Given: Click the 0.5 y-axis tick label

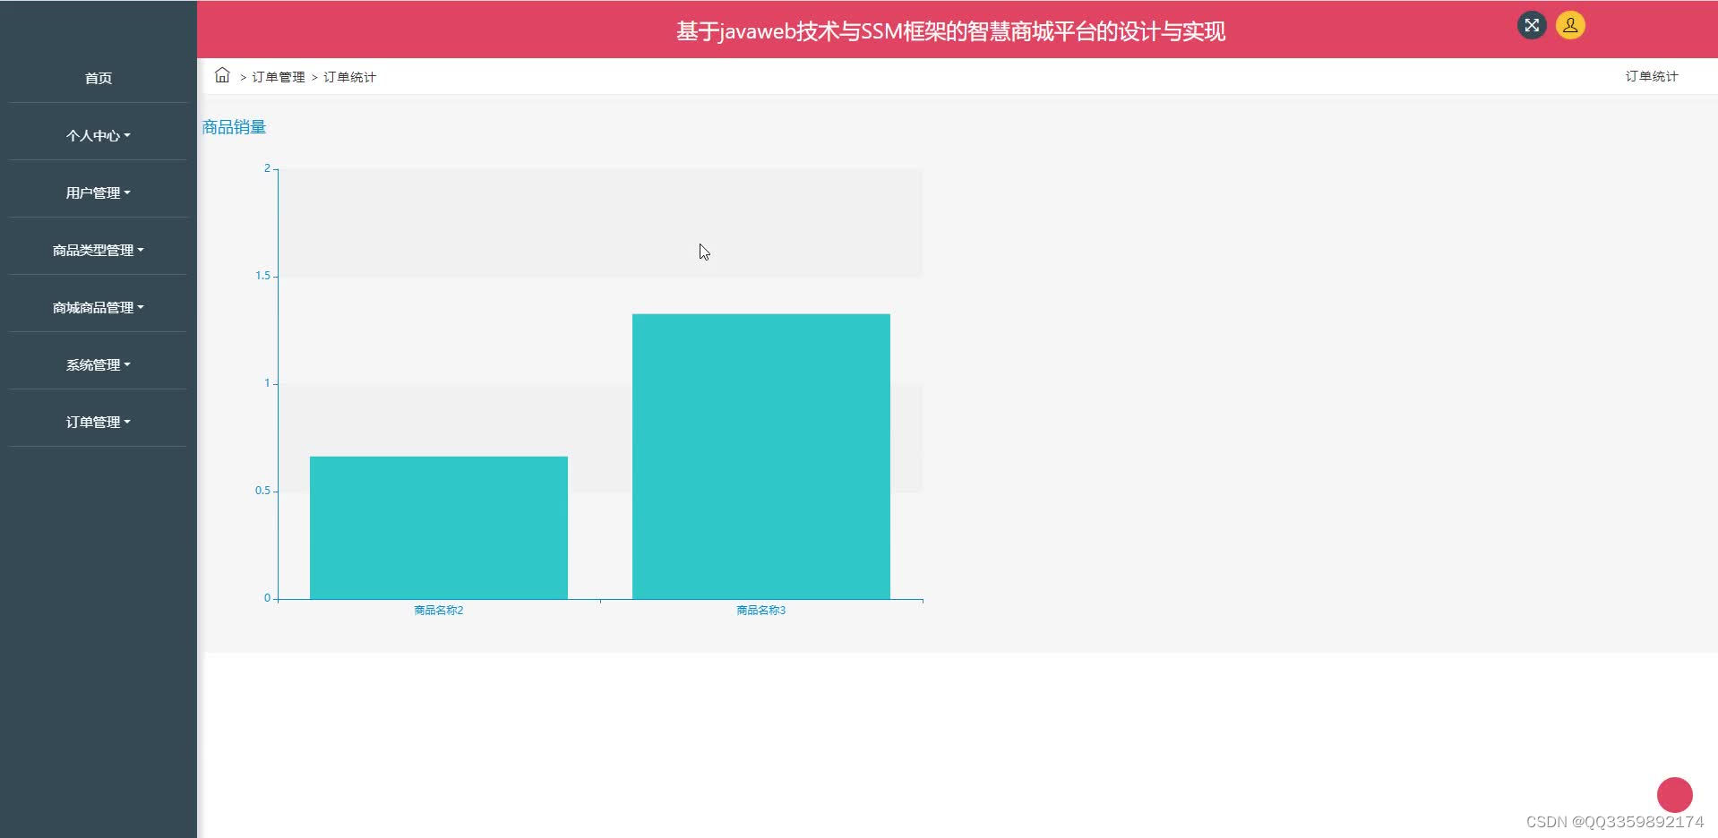Looking at the screenshot, I should [262, 491].
